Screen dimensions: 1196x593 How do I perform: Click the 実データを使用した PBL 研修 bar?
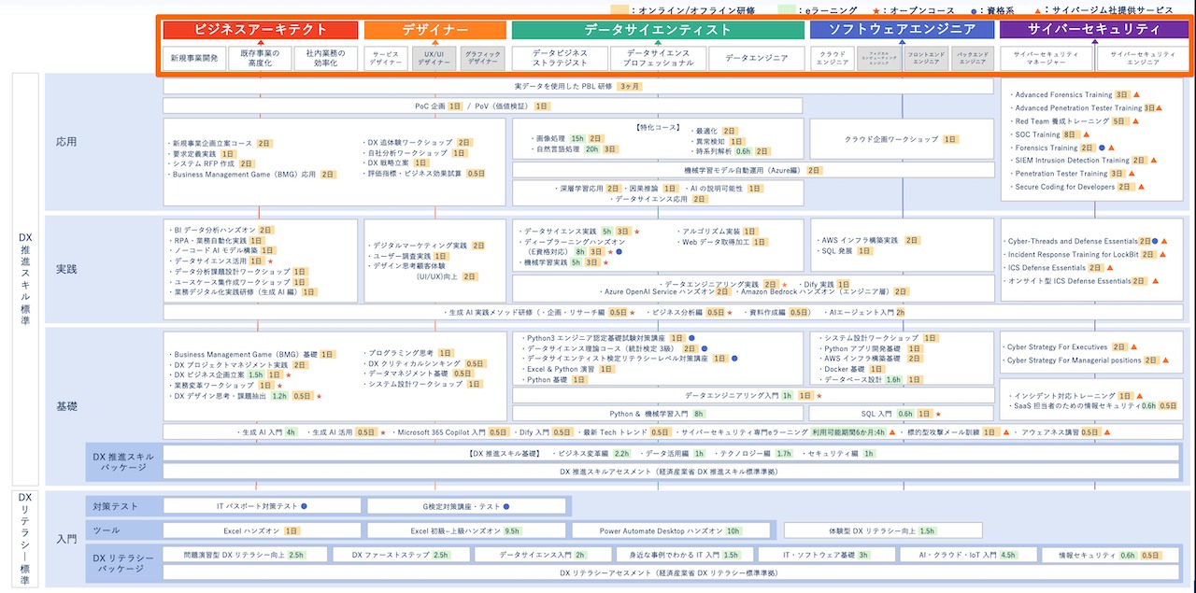(578, 86)
